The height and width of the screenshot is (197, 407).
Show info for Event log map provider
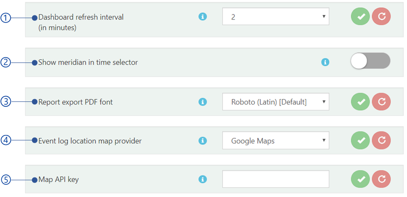tap(203, 140)
